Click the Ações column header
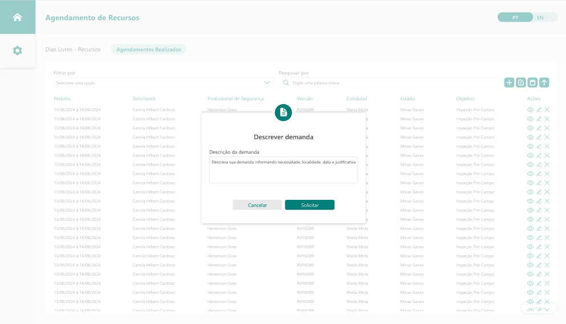The width and height of the screenshot is (566, 324). click(x=534, y=99)
